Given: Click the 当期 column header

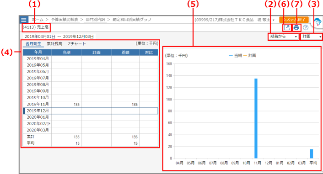Looking at the screenshot, I should tap(66, 53).
